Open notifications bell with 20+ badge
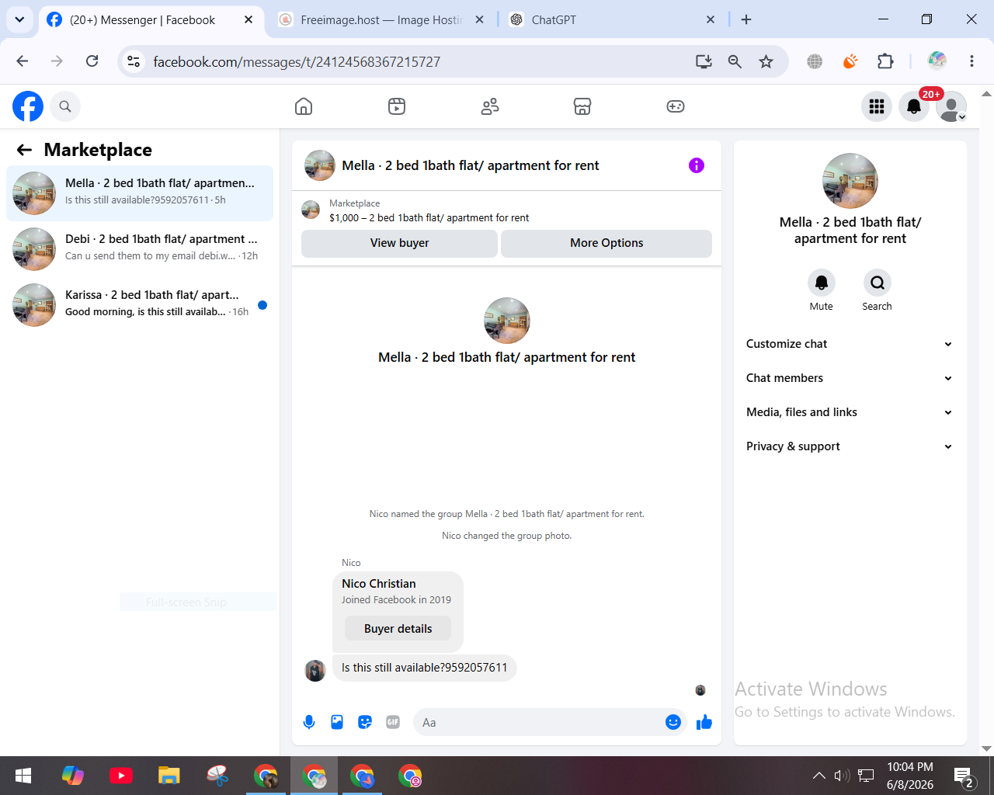This screenshot has height=795, width=994. 914,106
